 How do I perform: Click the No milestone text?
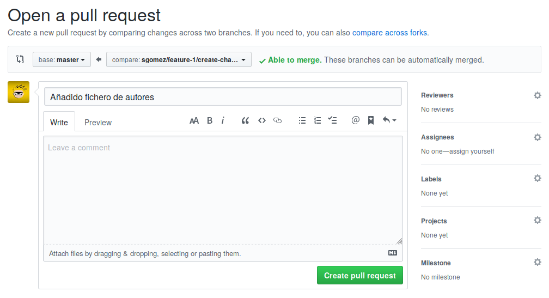point(441,277)
